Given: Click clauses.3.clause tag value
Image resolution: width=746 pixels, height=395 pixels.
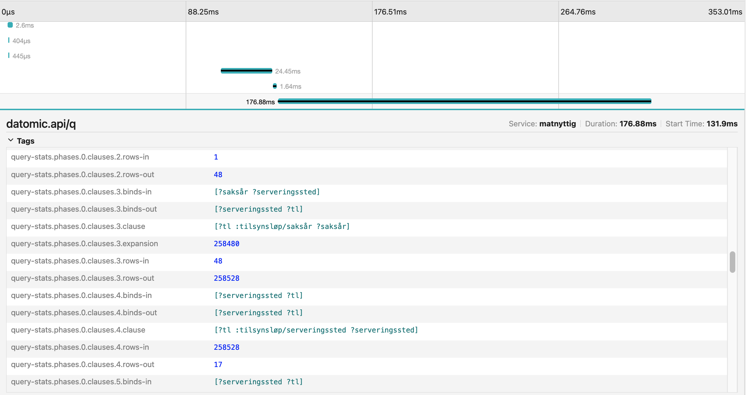Looking at the screenshot, I should coord(282,227).
